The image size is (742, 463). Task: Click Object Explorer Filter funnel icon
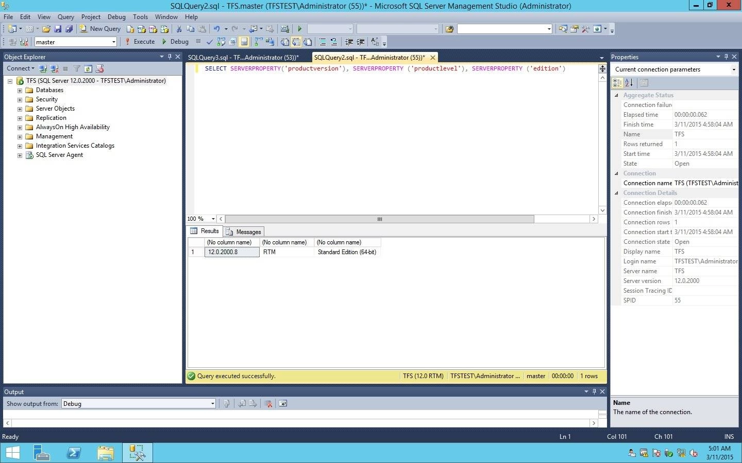pyautogui.click(x=77, y=68)
